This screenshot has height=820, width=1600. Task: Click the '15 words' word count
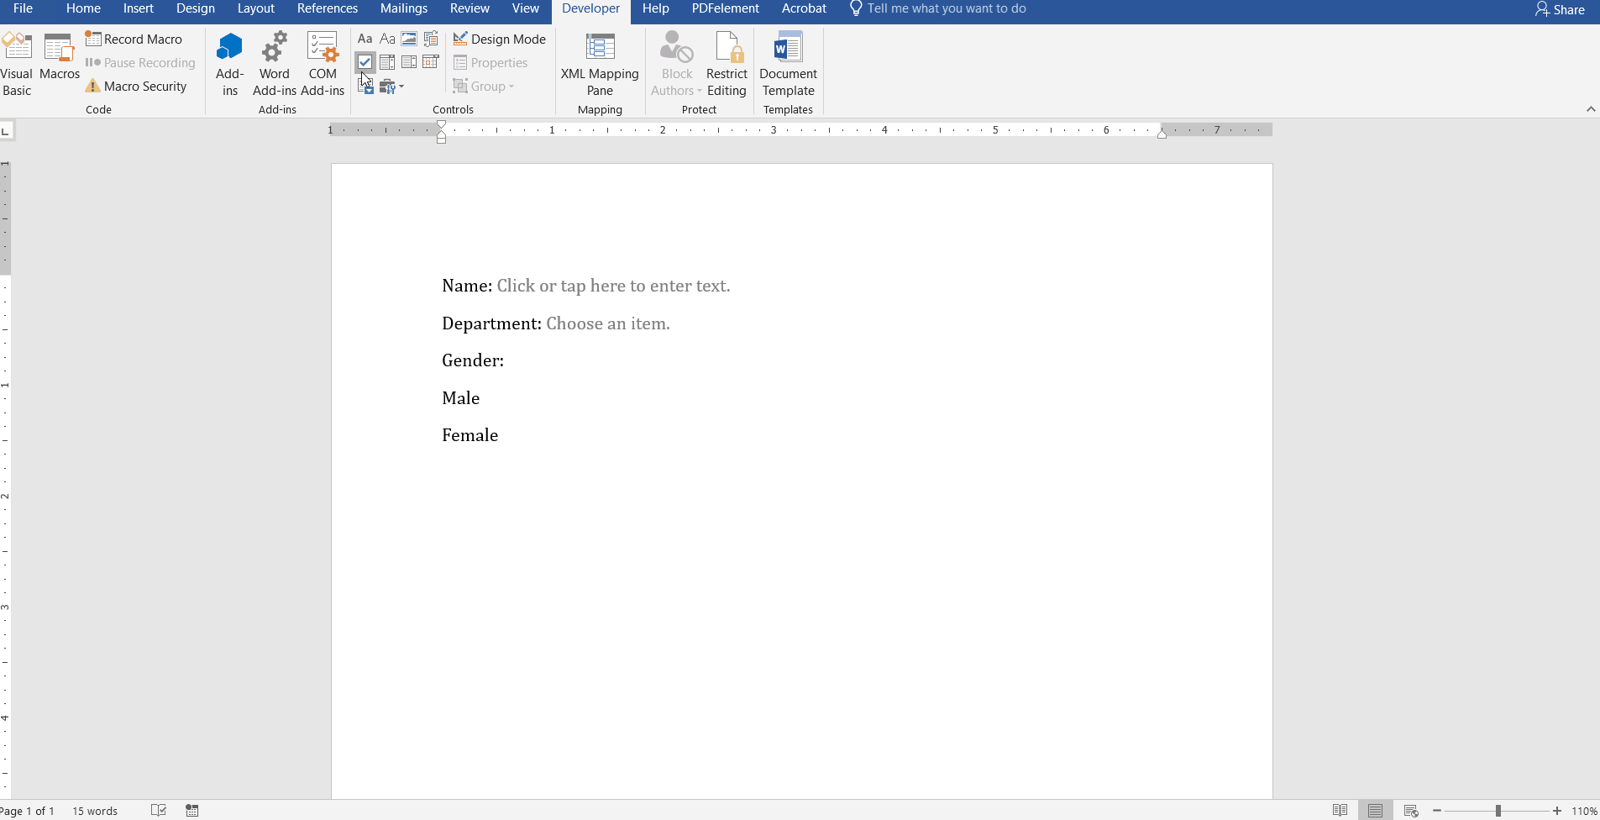(95, 811)
